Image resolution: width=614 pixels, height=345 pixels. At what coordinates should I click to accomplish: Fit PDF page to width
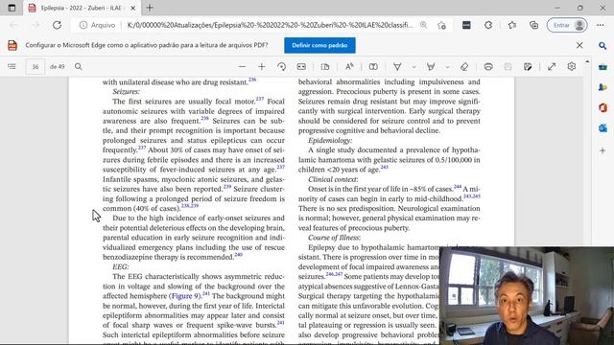click(301, 67)
